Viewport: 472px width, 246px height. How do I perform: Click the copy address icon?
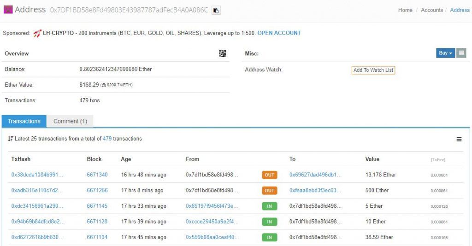coord(216,10)
